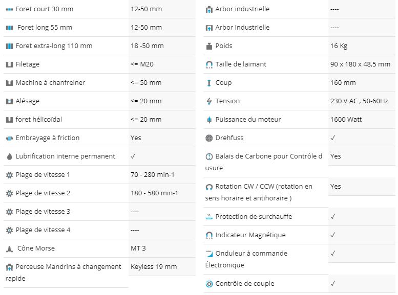Click the round Drehfuss icon
Image resolution: width=398 pixels, height=295 pixels.
(x=209, y=138)
